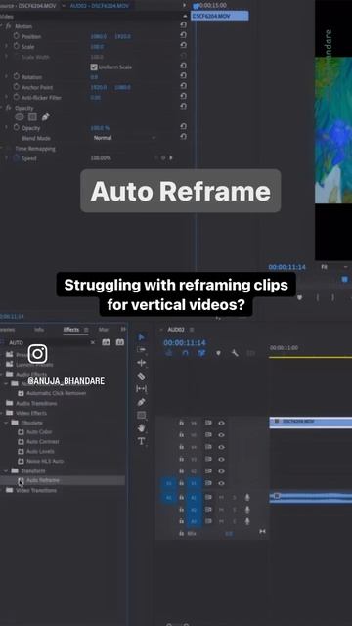Enable voice-over record on A1
Screen dimensions: 352x626
(x=247, y=498)
